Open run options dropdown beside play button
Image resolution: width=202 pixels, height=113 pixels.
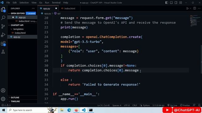[x=190, y=8]
